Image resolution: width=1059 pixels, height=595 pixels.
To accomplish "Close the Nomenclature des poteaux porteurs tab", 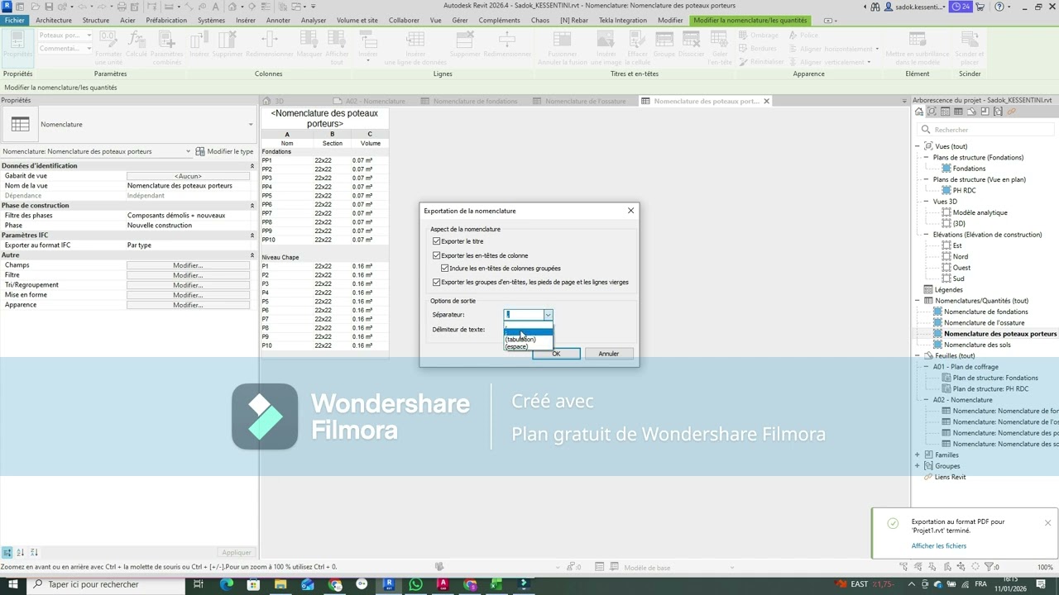I will click(x=766, y=101).
